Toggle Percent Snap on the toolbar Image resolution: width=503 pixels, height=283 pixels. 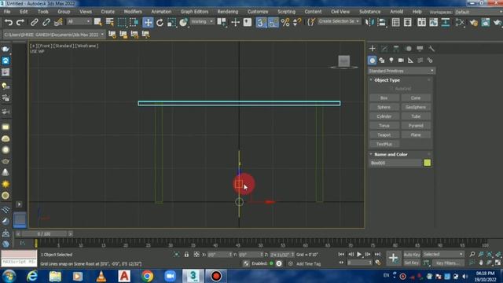click(285, 22)
